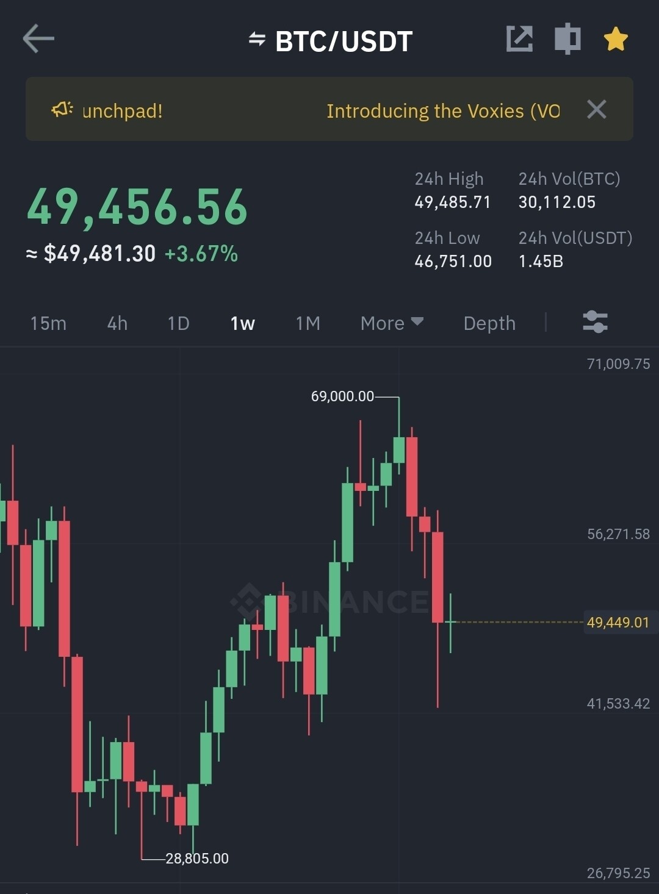Viewport: 659px width, 894px height.
Task: Expand the More timeframes dropdown
Action: click(x=392, y=323)
